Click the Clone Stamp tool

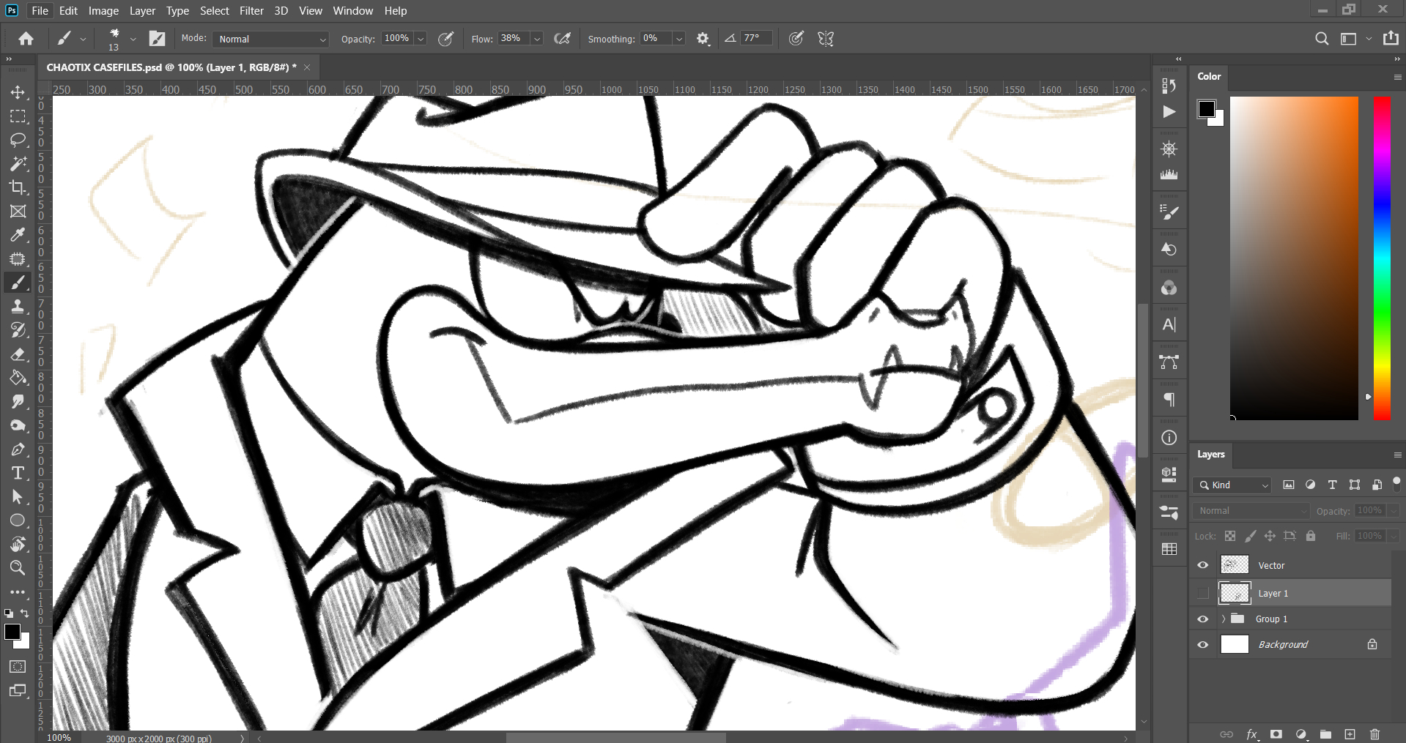[18, 307]
